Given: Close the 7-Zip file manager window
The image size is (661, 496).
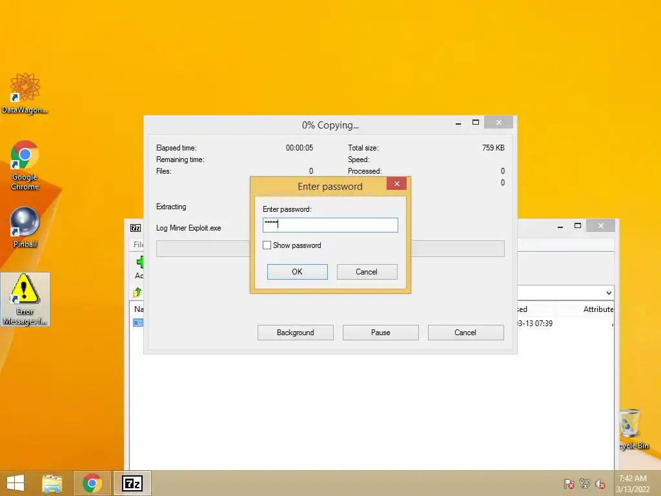Looking at the screenshot, I should point(601,225).
